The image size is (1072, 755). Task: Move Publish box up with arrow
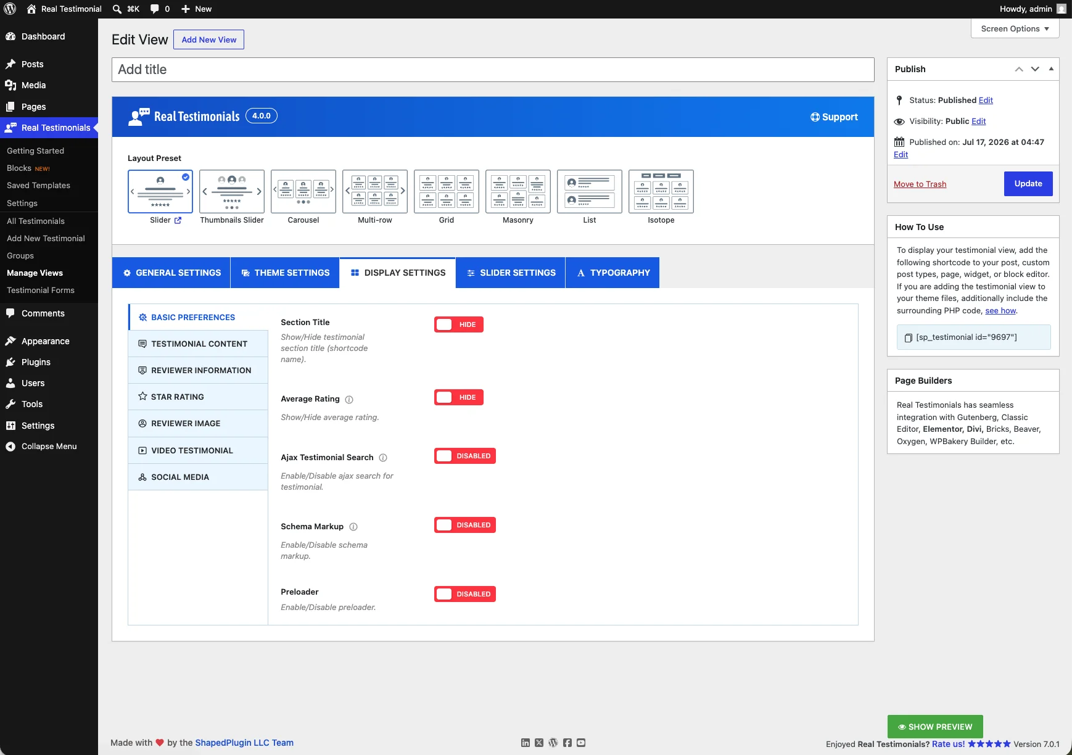tap(1019, 69)
